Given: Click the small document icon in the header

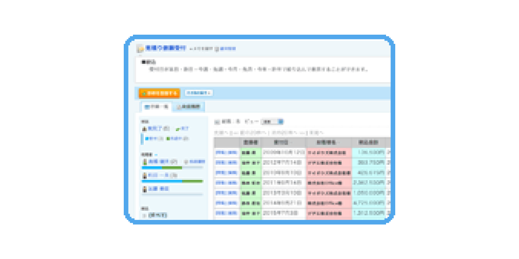Looking at the screenshot, I should tap(217, 49).
